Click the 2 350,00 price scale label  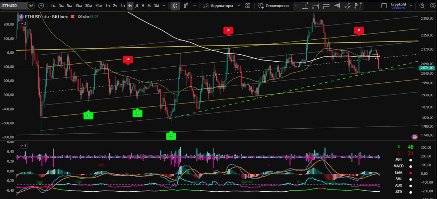pyautogui.click(x=427, y=19)
